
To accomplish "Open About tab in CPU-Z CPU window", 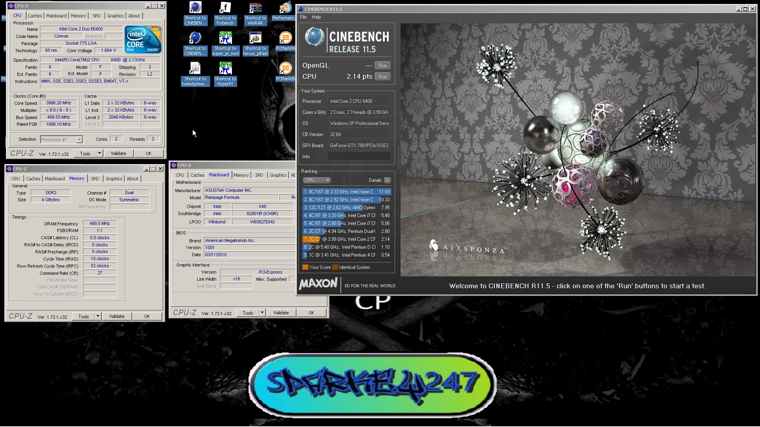I will click(134, 16).
